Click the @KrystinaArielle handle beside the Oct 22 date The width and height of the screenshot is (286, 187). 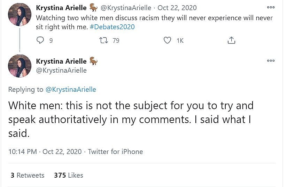126,8
